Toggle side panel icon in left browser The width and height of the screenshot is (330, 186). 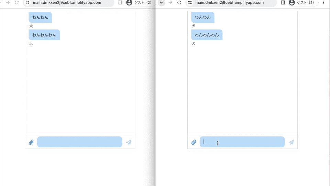pyautogui.click(x=120, y=2)
